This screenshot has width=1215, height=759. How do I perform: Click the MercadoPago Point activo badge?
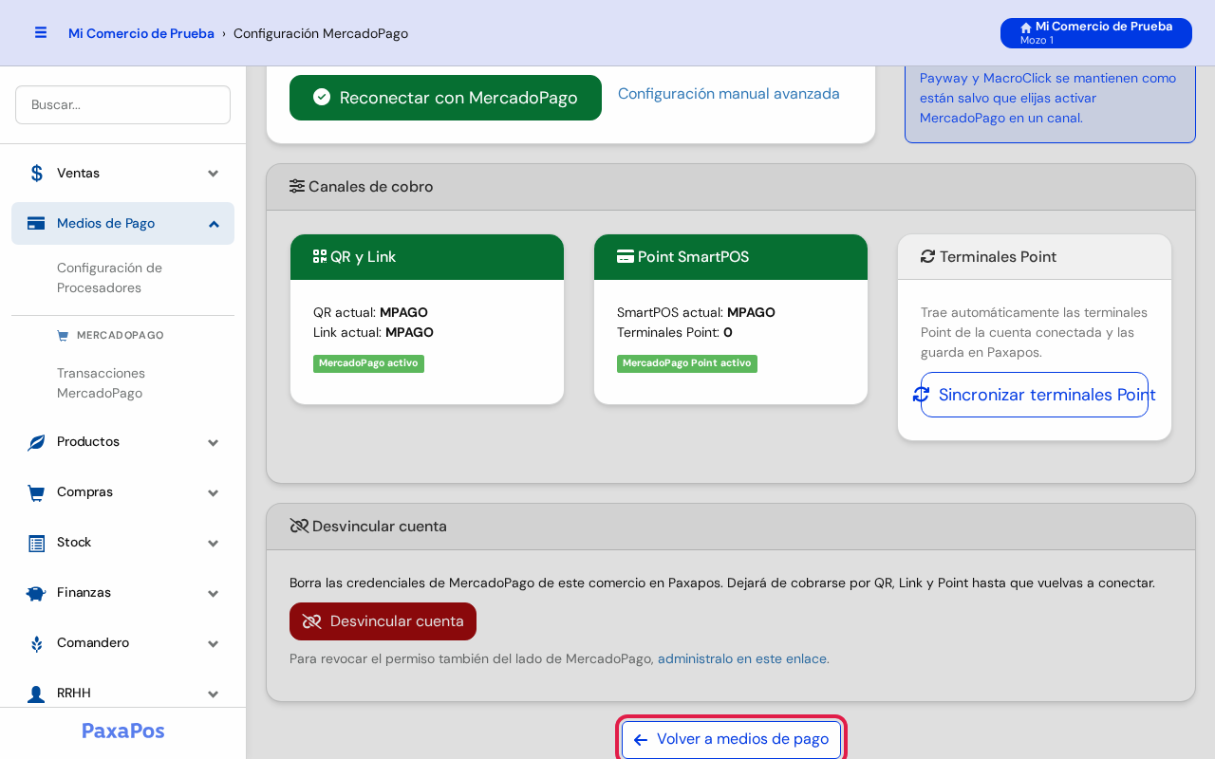687,363
